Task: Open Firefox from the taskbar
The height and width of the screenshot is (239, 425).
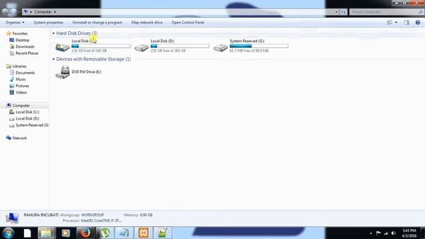Action: point(85,233)
